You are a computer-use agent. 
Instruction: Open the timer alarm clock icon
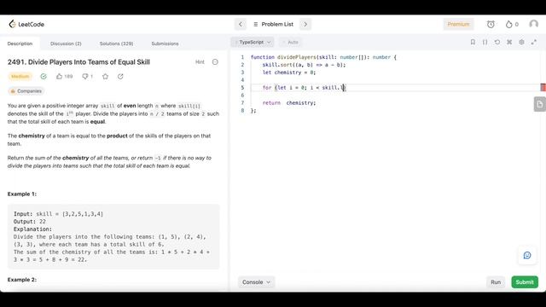tap(491, 24)
